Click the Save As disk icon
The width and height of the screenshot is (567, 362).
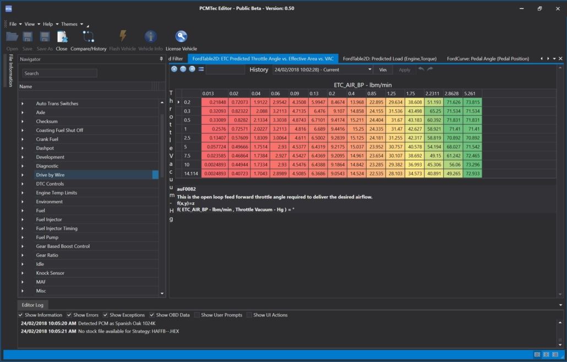click(45, 36)
